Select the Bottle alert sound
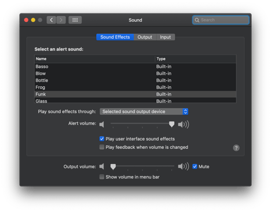Viewport: 271px width, 212px height. pyautogui.click(x=135, y=81)
